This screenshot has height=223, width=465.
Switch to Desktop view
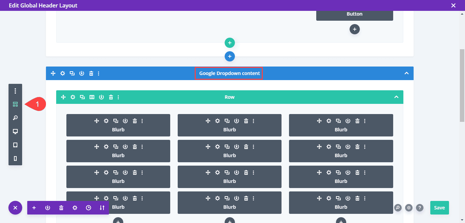coord(15,131)
